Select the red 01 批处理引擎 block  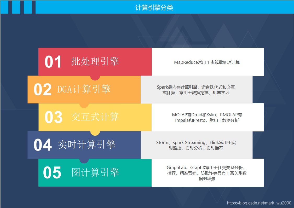(95, 62)
